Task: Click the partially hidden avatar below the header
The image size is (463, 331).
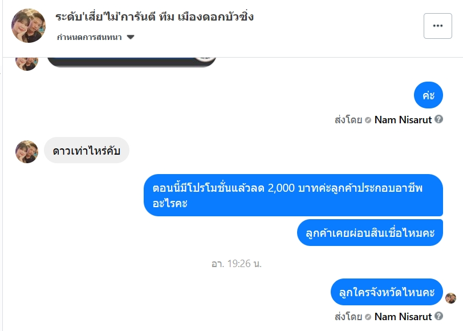Action: click(27, 63)
